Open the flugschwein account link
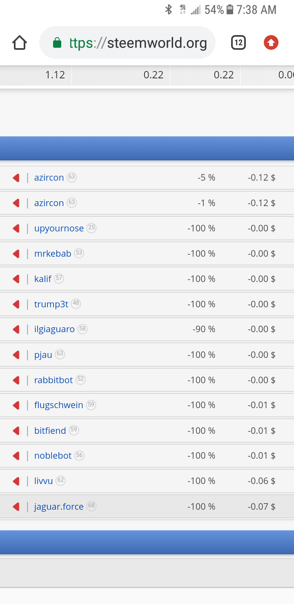The image size is (294, 604). [x=59, y=405]
